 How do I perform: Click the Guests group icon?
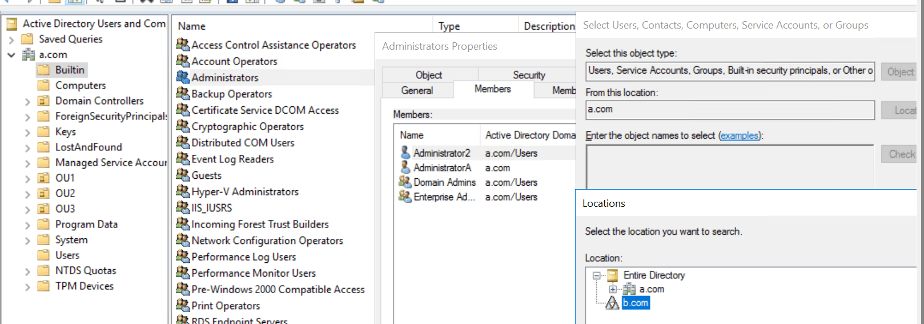tap(183, 175)
